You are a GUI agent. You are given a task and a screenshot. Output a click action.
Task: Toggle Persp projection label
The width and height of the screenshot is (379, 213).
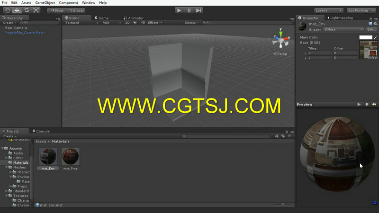coord(280,54)
